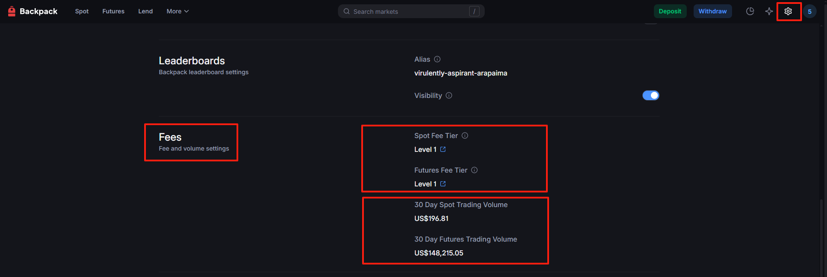Go to the Spot menu item
This screenshot has width=827, height=277.
tap(82, 11)
